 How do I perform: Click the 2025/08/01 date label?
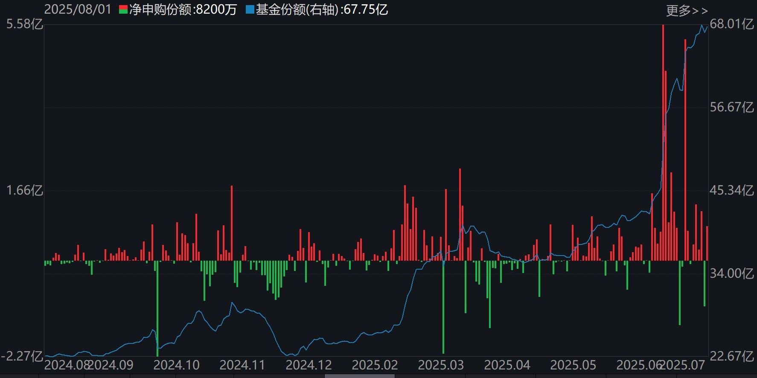[x=78, y=10]
